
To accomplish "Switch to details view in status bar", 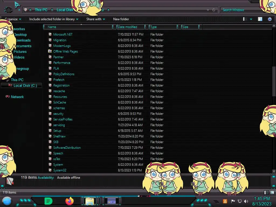I will coord(266,192).
